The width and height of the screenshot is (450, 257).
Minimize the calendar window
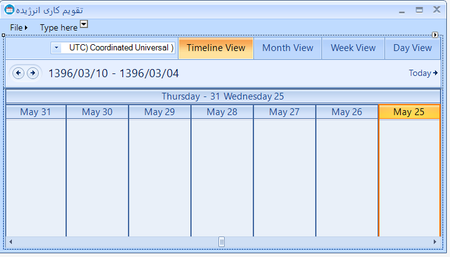click(401, 9)
